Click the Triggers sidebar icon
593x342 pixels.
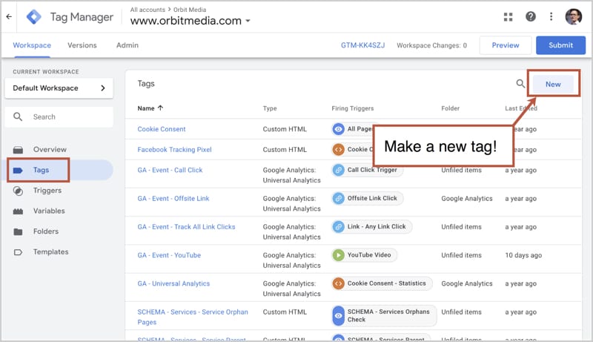(18, 191)
